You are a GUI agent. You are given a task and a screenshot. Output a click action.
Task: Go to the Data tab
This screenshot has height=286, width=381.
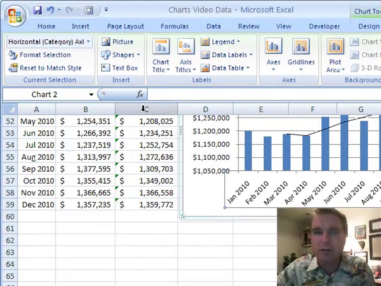pyautogui.click(x=214, y=26)
